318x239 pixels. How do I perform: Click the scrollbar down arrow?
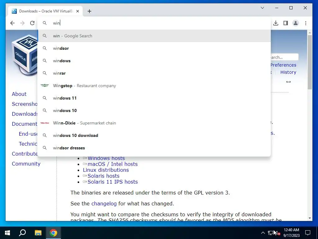[x=310, y=218]
